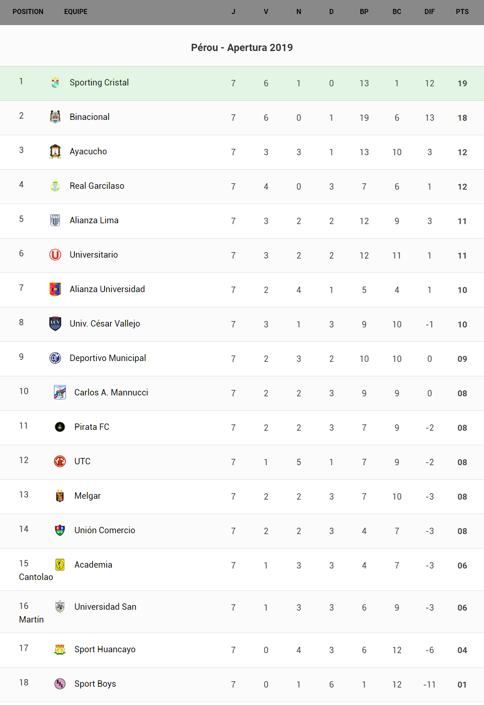Click the EQUIPE column header

(x=76, y=12)
